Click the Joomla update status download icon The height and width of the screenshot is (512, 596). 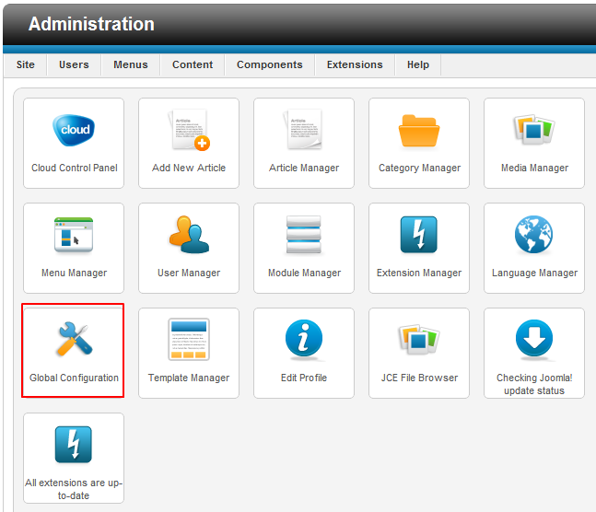pyautogui.click(x=534, y=340)
